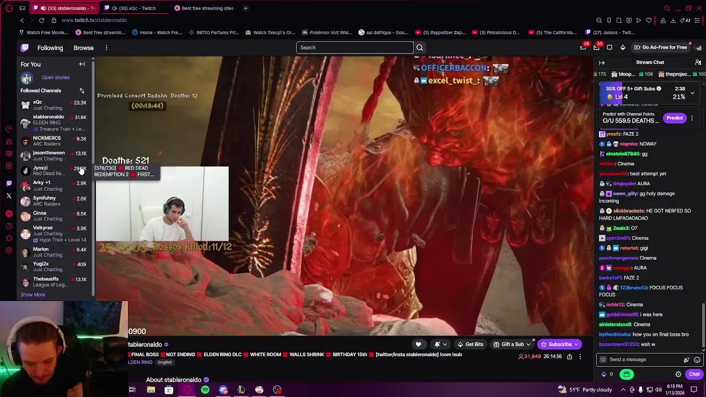Open a new browser tab
The width and height of the screenshot is (706, 397).
[x=245, y=8]
